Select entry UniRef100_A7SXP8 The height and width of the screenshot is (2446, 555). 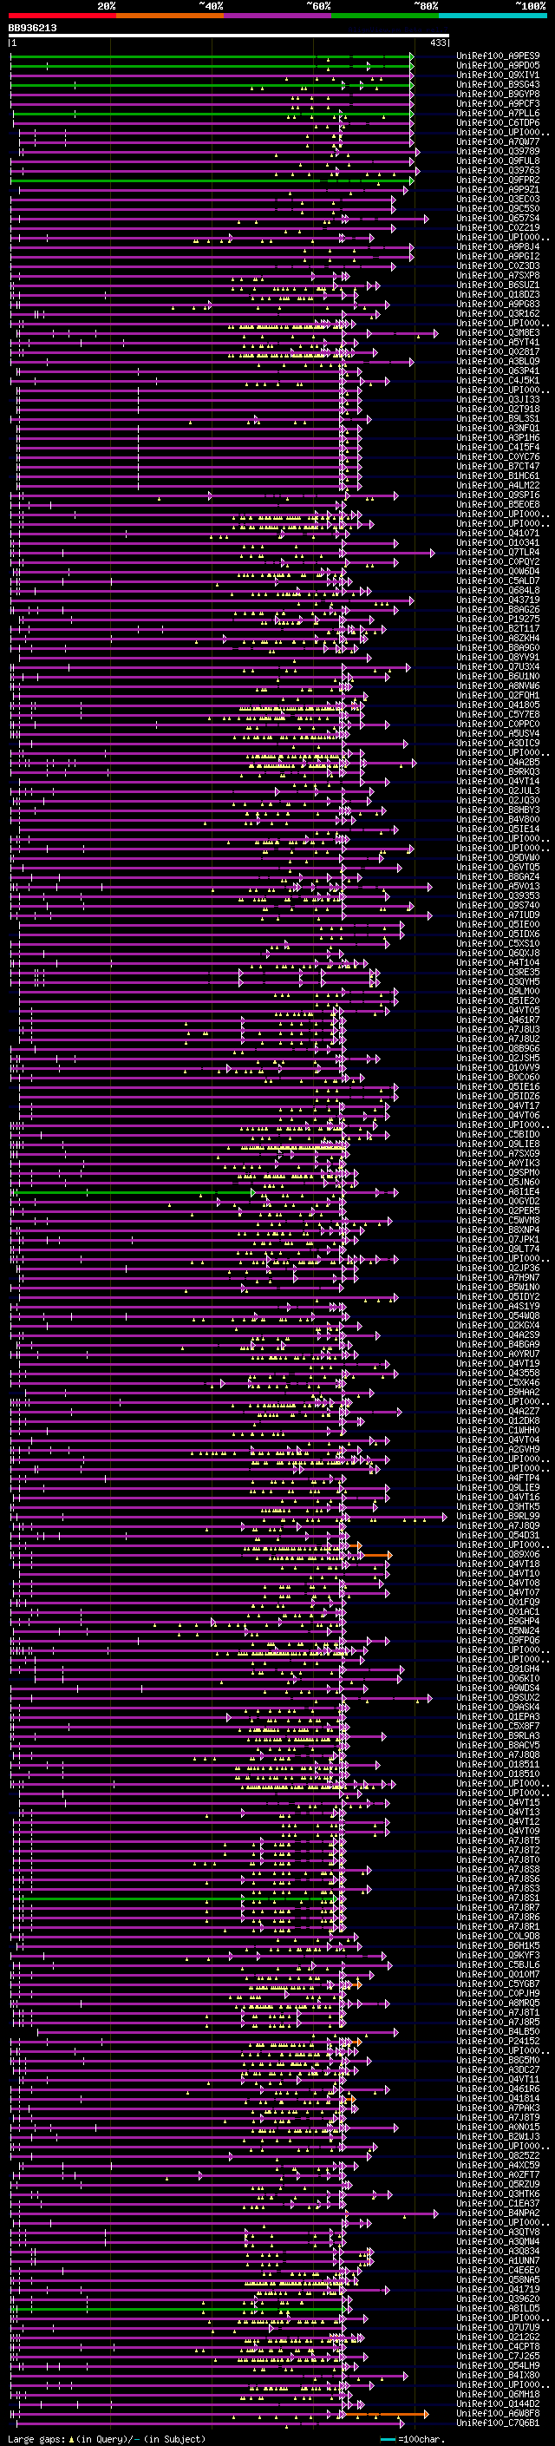coord(498,275)
